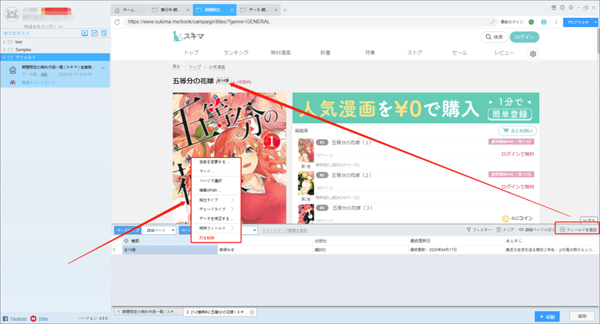Click the YouTube Video icon in footer
The height and width of the screenshot is (324, 600).
coord(33,318)
